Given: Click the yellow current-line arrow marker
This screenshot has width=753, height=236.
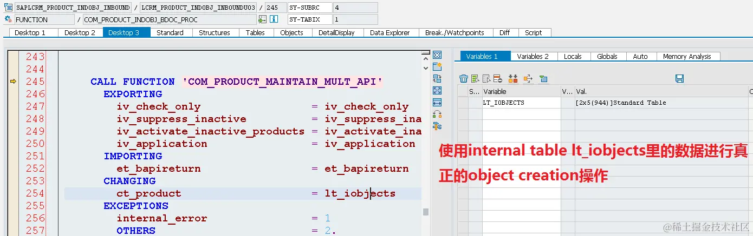Looking at the screenshot, I should click(14, 82).
